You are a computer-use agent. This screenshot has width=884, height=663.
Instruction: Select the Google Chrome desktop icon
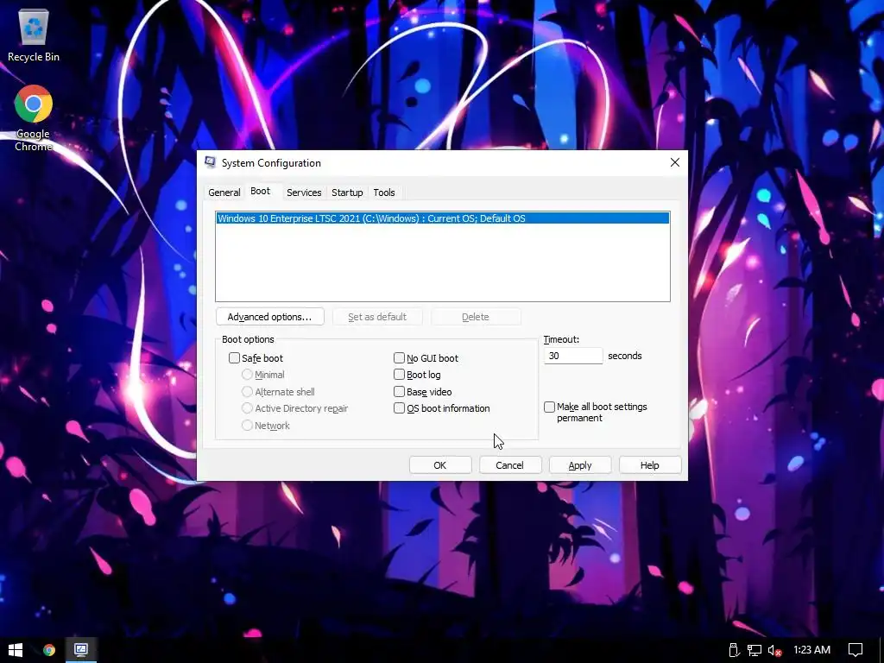coord(34,117)
